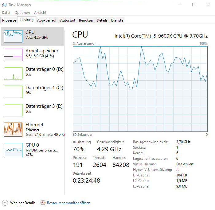The width and height of the screenshot is (215, 210).
Task: Click the Ressourcenmonitor icon
Action: pyautogui.click(x=43, y=203)
